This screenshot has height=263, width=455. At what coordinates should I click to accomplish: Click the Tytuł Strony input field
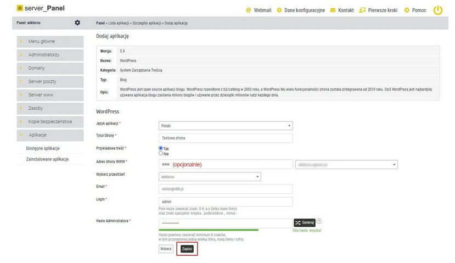pyautogui.click(x=225, y=138)
